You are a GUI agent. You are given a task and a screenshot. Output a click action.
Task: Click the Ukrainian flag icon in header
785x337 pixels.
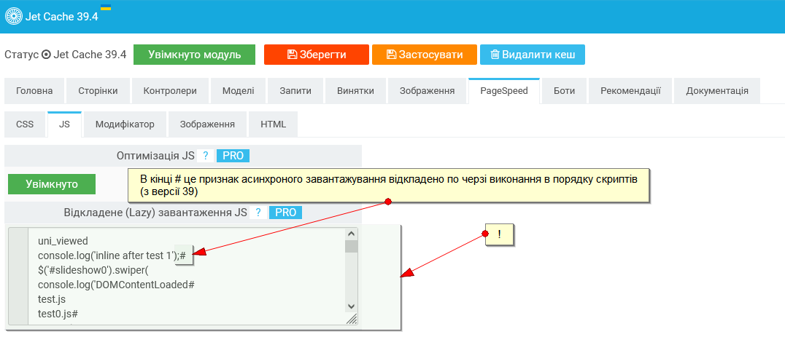pos(106,7)
